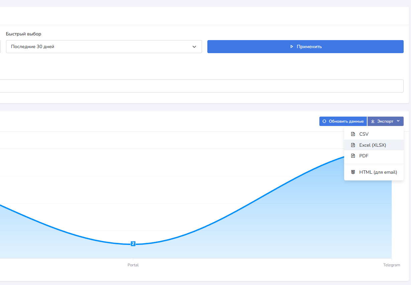Image resolution: width=411 pixels, height=285 pixels.
Task: Click the Excel spreadsheet icon
Action: pos(353,145)
